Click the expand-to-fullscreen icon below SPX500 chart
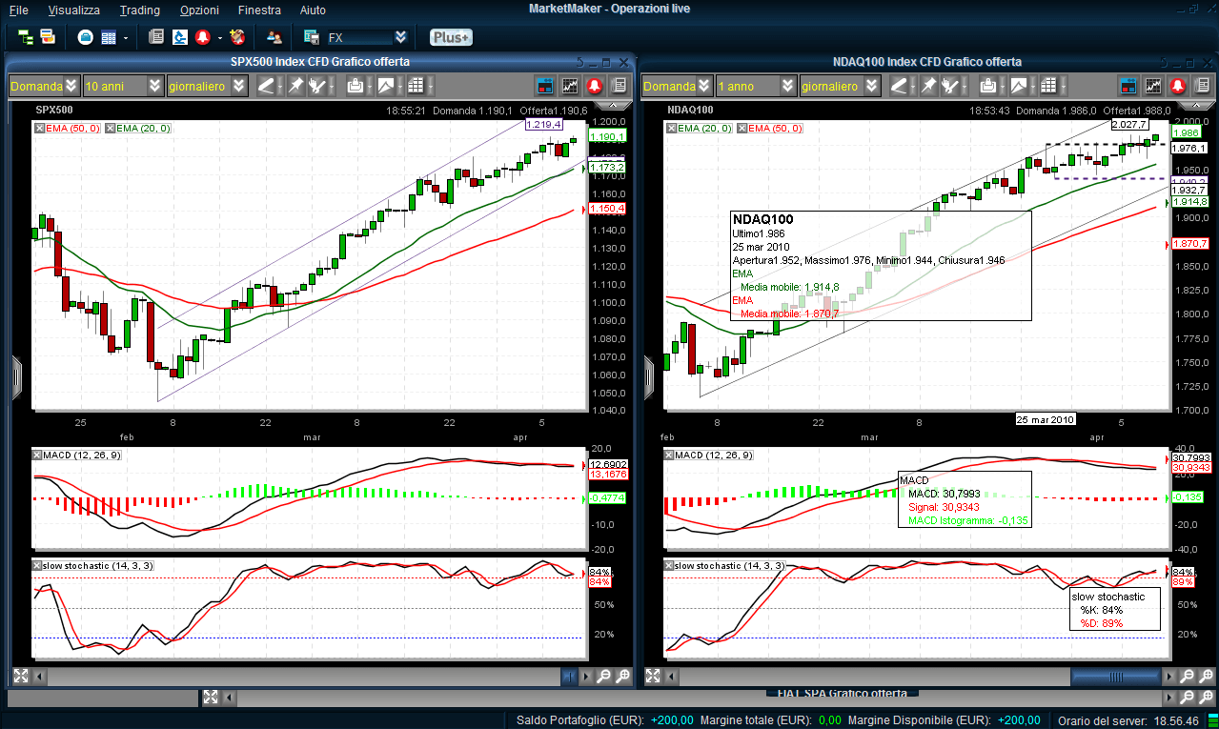1219x729 pixels. [20, 677]
